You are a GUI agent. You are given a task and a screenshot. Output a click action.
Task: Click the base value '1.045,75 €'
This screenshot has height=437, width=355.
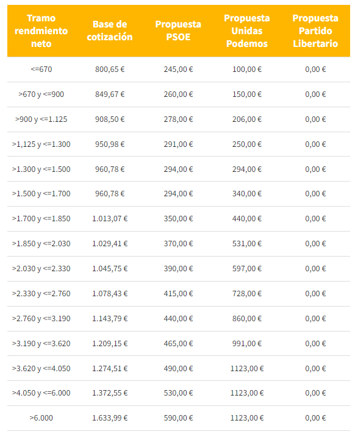[x=110, y=269]
